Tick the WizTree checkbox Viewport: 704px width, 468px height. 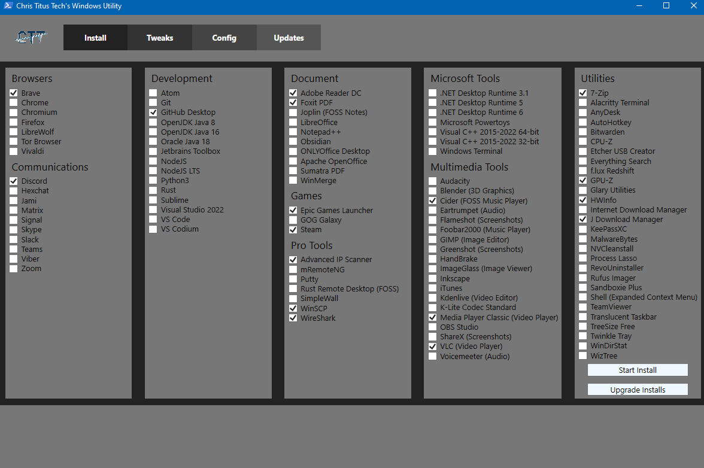(x=583, y=356)
